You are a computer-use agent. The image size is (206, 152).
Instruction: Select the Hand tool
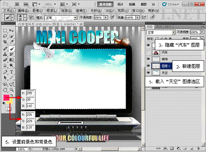[5, 90]
